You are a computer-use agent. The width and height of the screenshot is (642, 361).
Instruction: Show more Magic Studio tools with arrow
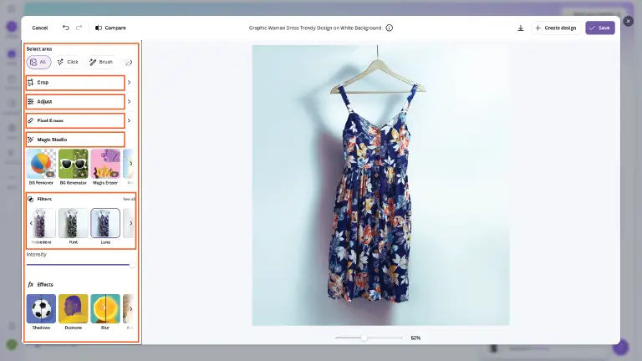(130, 164)
